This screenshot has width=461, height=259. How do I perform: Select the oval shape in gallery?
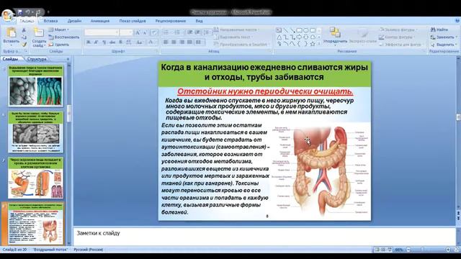pos(306,30)
